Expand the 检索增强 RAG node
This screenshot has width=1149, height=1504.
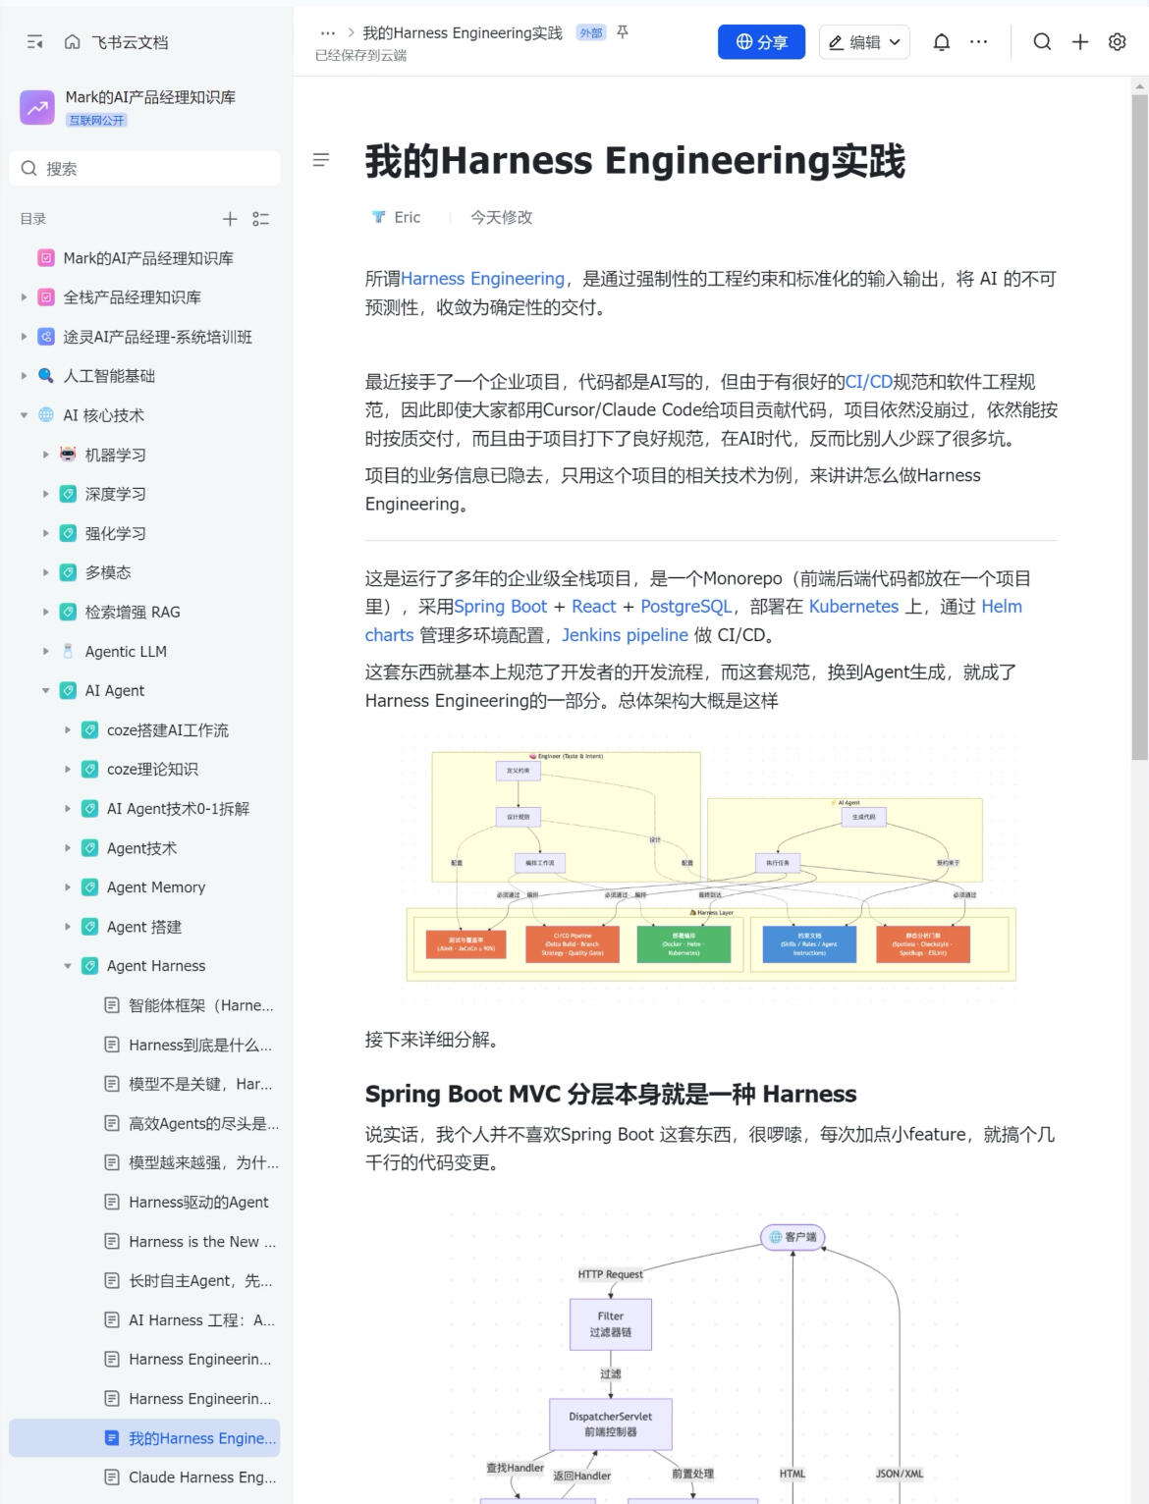pos(45,612)
